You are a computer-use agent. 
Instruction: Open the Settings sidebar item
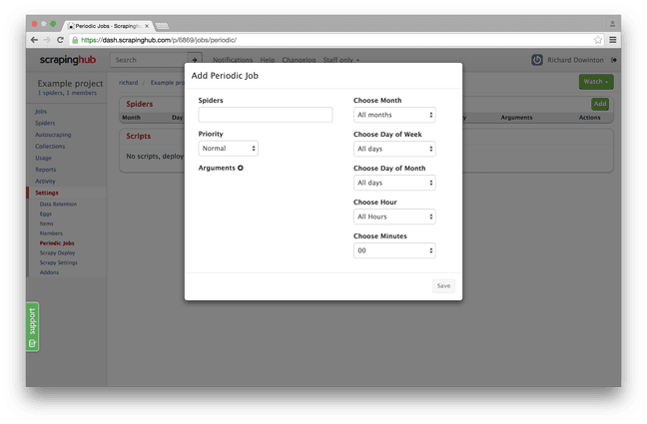click(47, 193)
